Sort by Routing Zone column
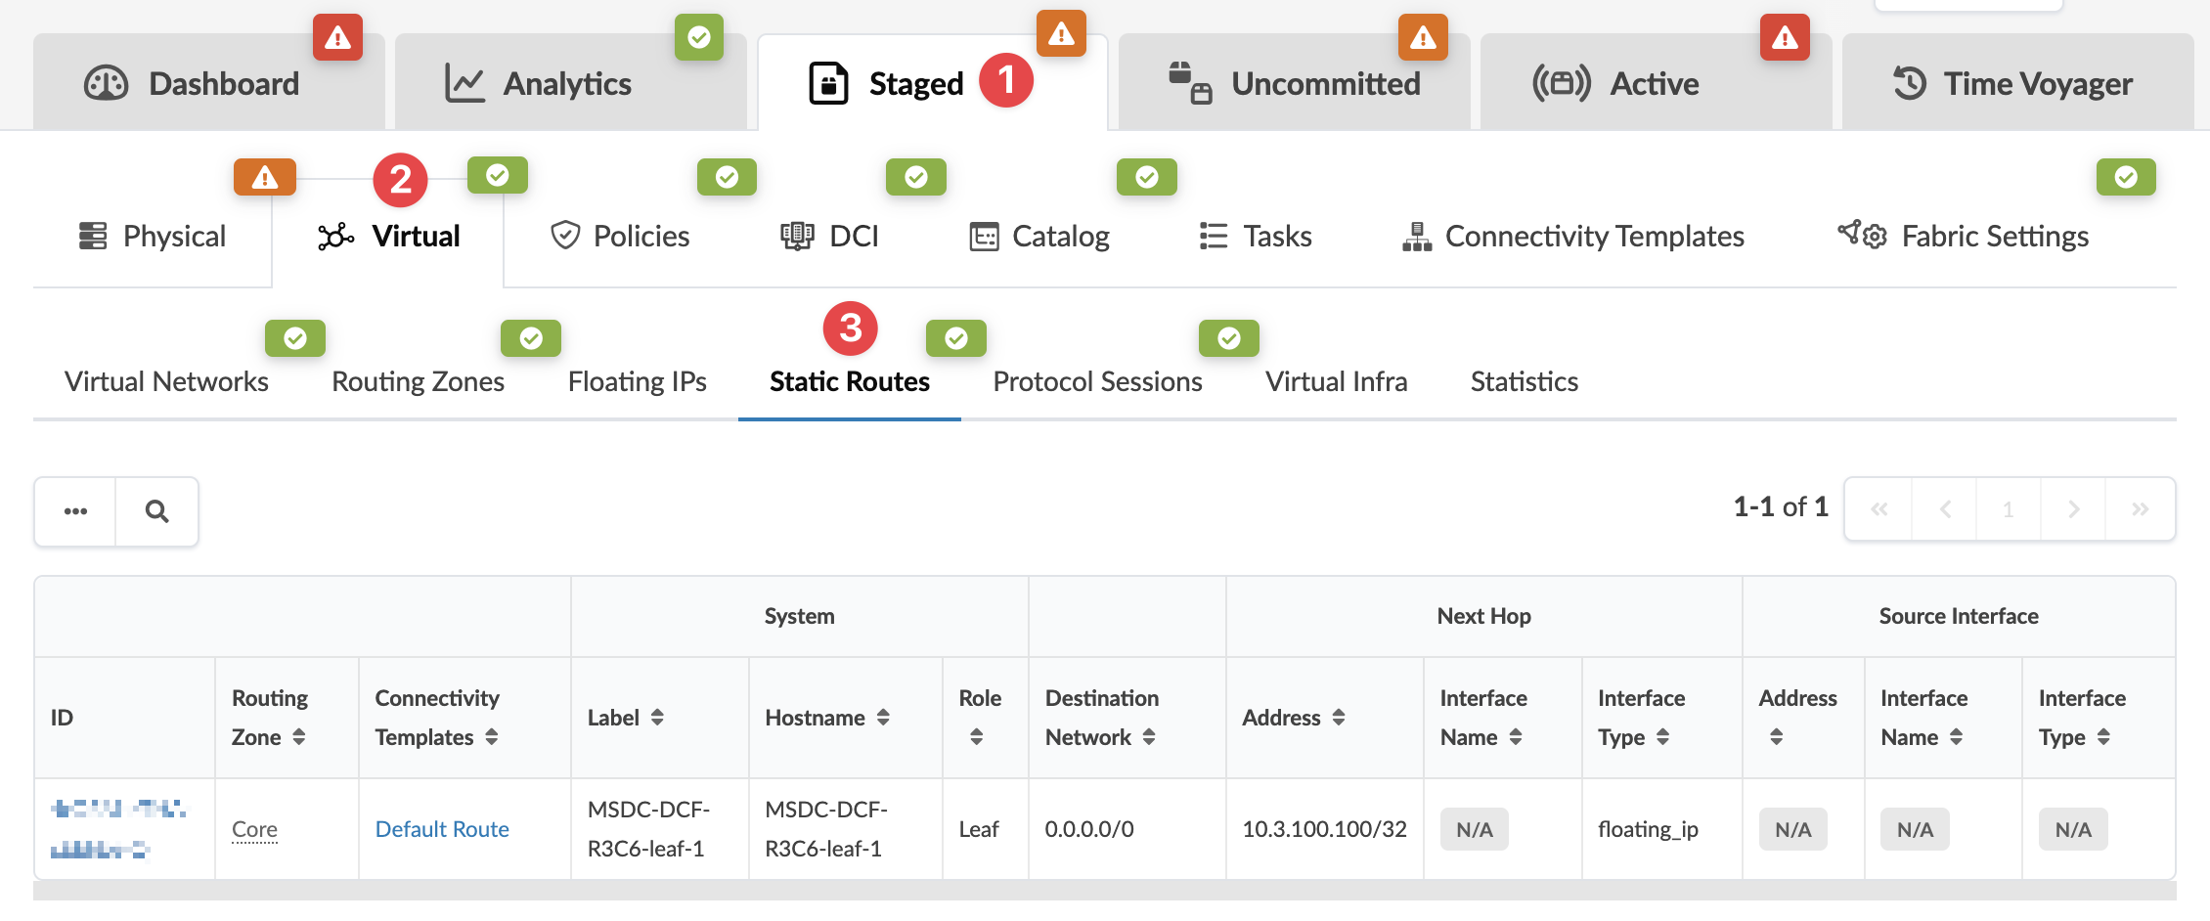This screenshot has width=2210, height=921. coord(298,737)
